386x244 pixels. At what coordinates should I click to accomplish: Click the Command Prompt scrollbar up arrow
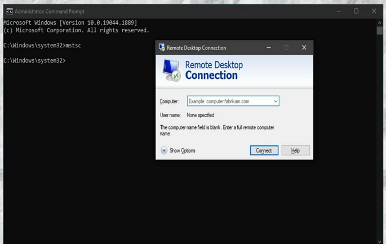pyautogui.click(x=380, y=23)
